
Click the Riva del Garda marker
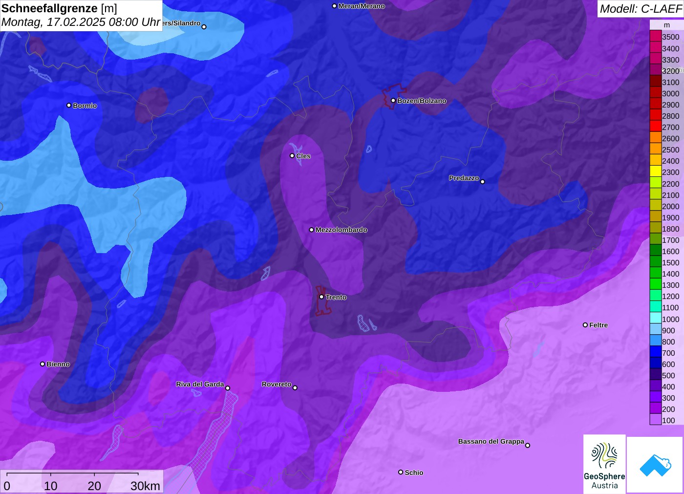click(228, 388)
